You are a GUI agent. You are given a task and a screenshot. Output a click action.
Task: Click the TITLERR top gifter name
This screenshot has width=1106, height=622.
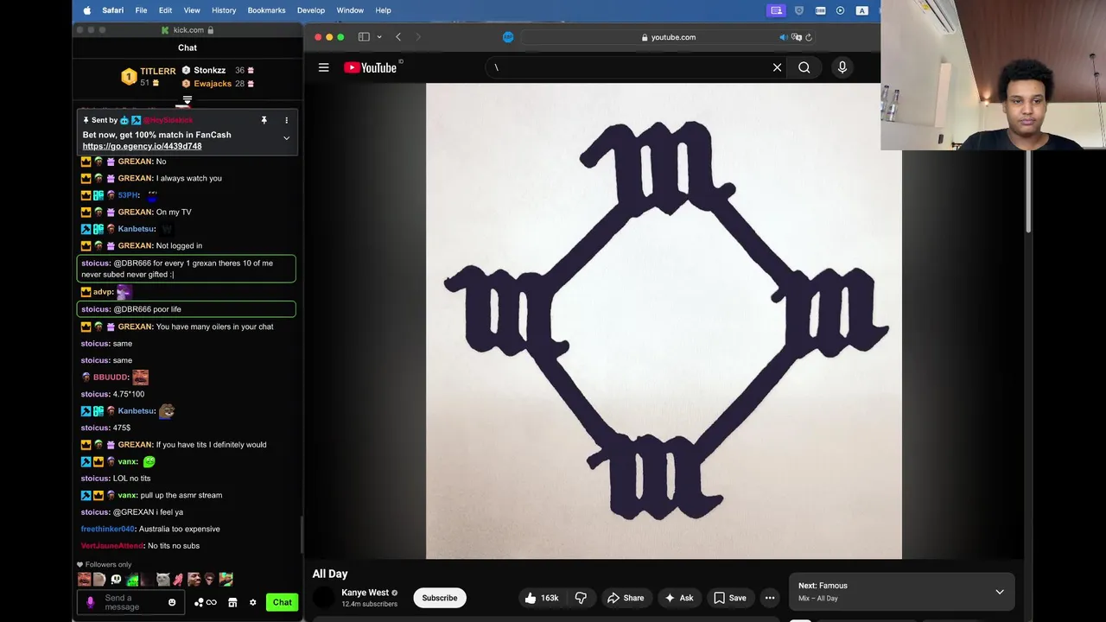pos(158,71)
